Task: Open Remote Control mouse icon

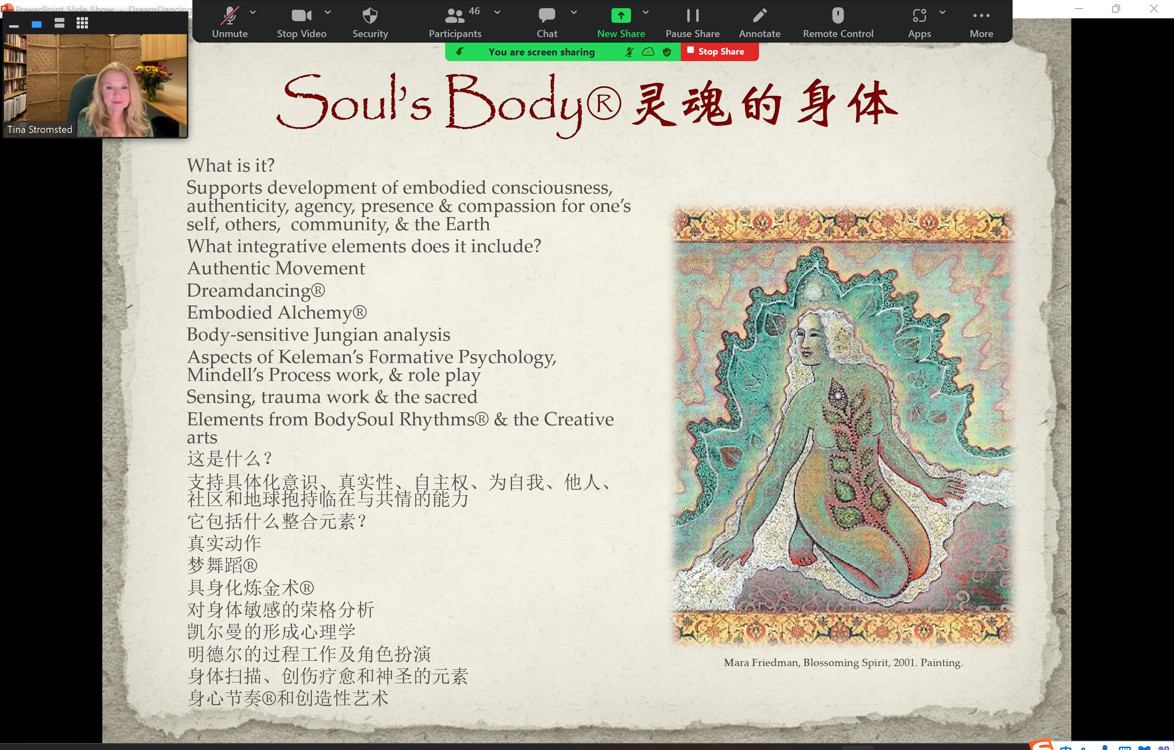Action: pos(838,15)
